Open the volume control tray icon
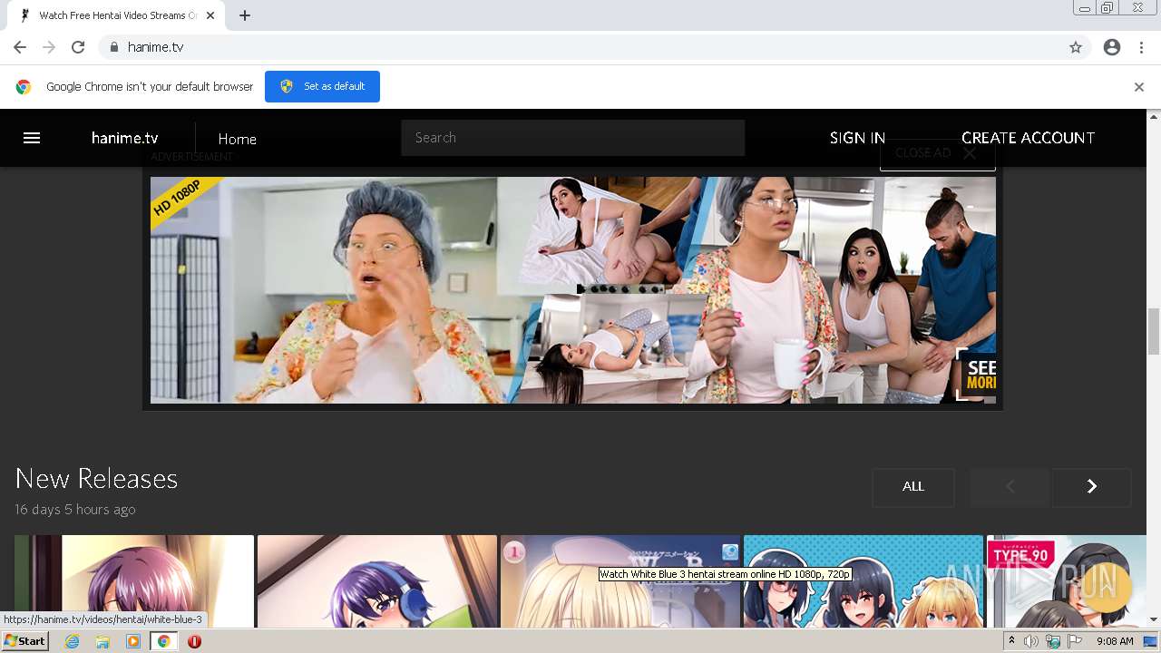 point(1030,641)
